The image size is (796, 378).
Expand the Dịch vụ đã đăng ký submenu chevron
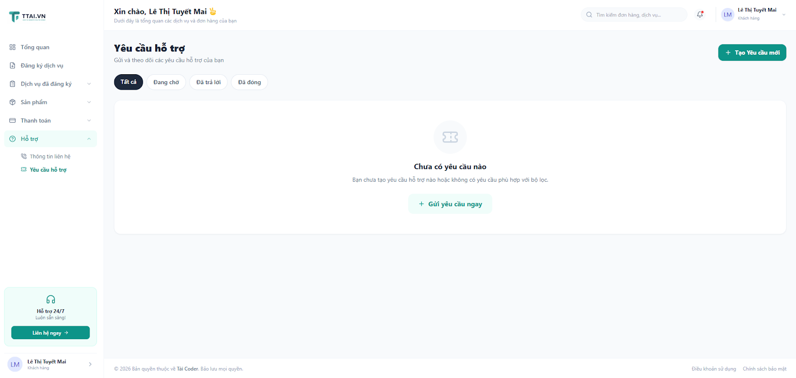[x=89, y=84]
